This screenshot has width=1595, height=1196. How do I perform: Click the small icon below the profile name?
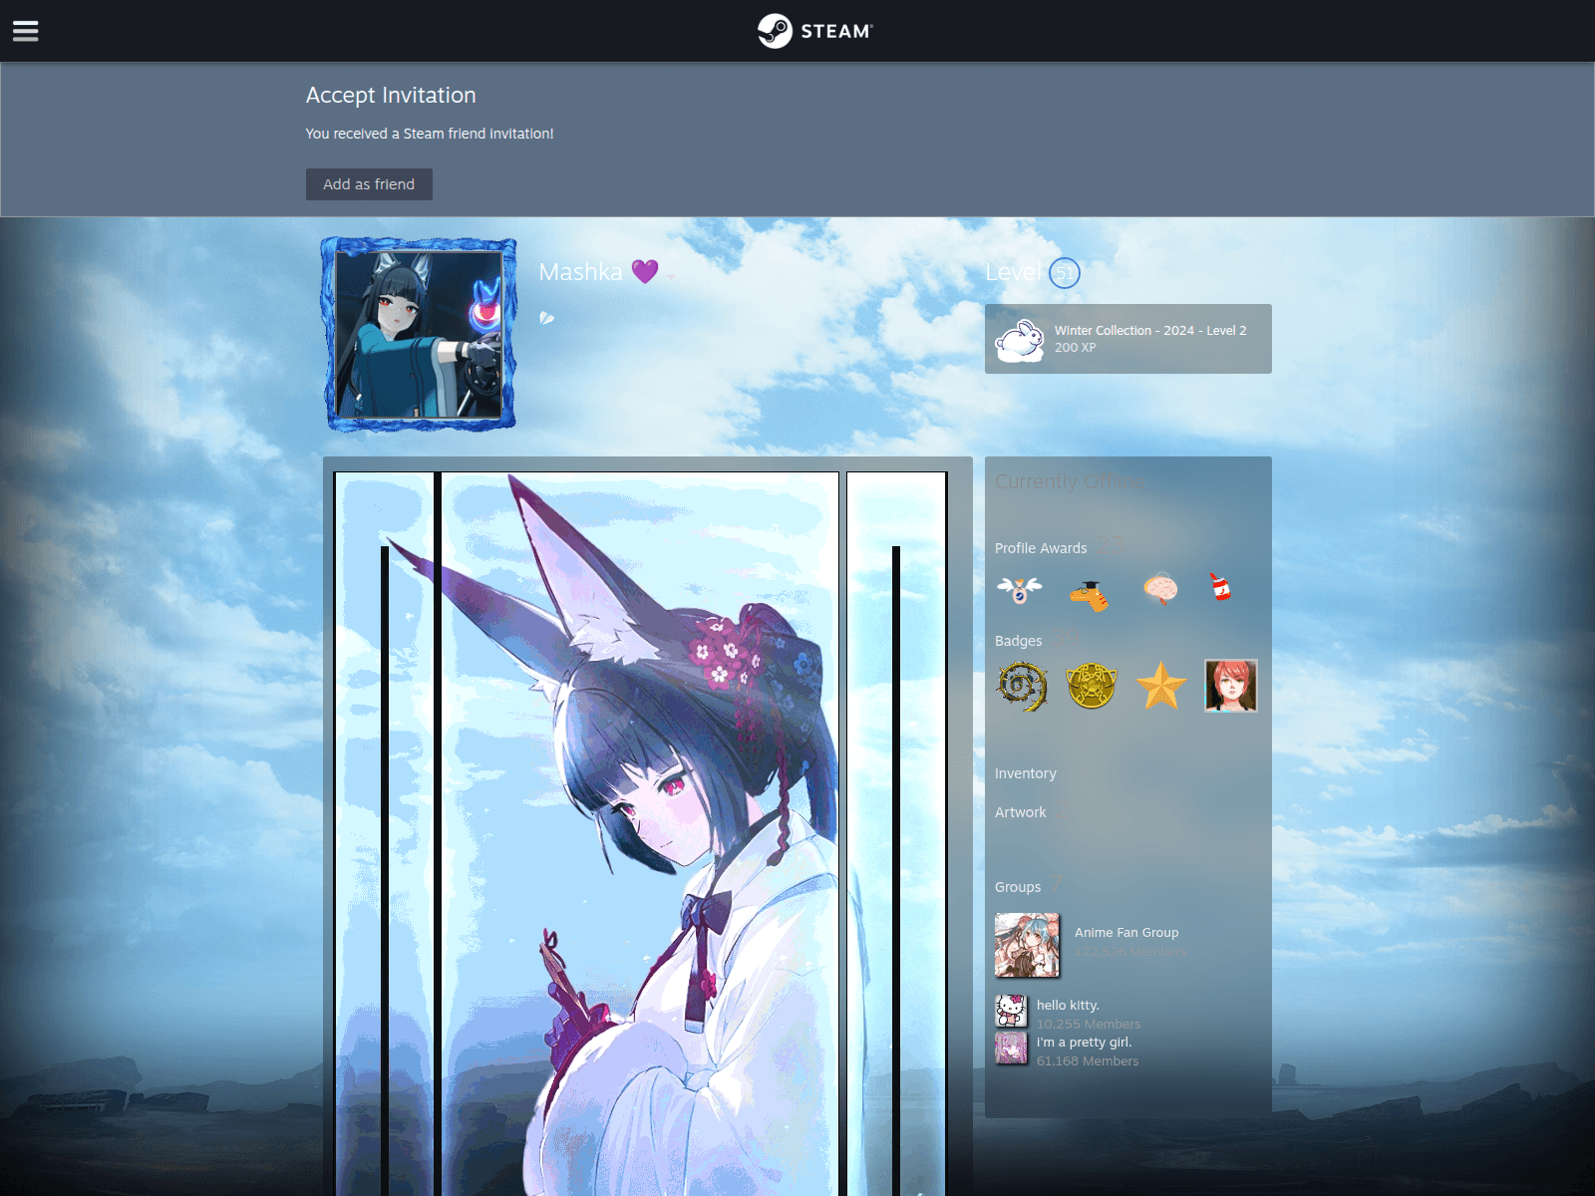[546, 318]
